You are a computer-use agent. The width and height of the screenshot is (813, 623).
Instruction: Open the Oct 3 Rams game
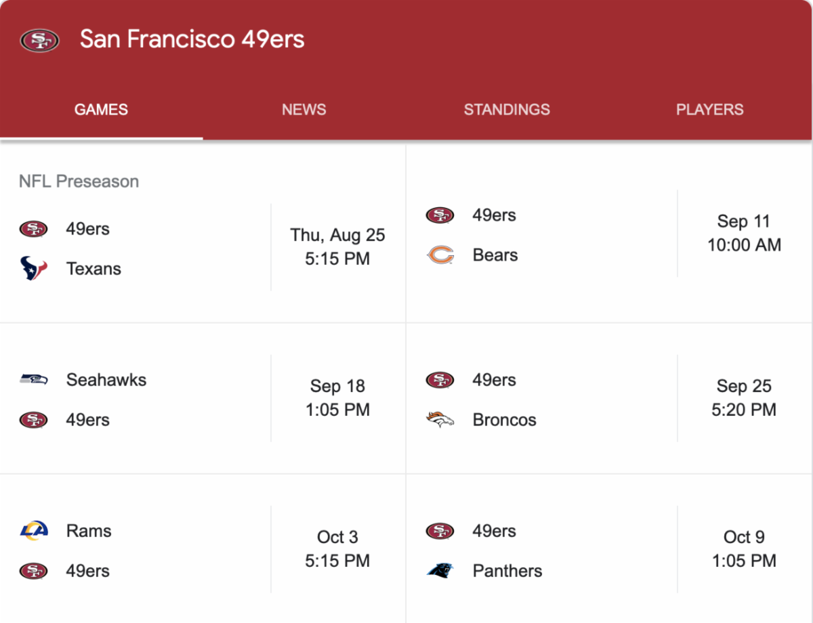(203, 549)
